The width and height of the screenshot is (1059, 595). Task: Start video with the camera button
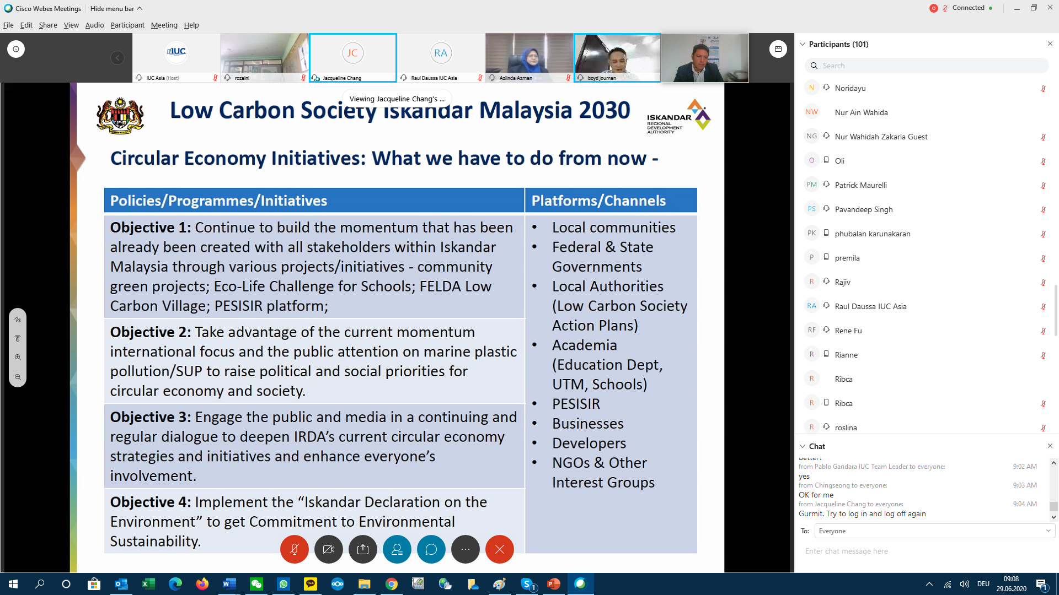pos(329,549)
